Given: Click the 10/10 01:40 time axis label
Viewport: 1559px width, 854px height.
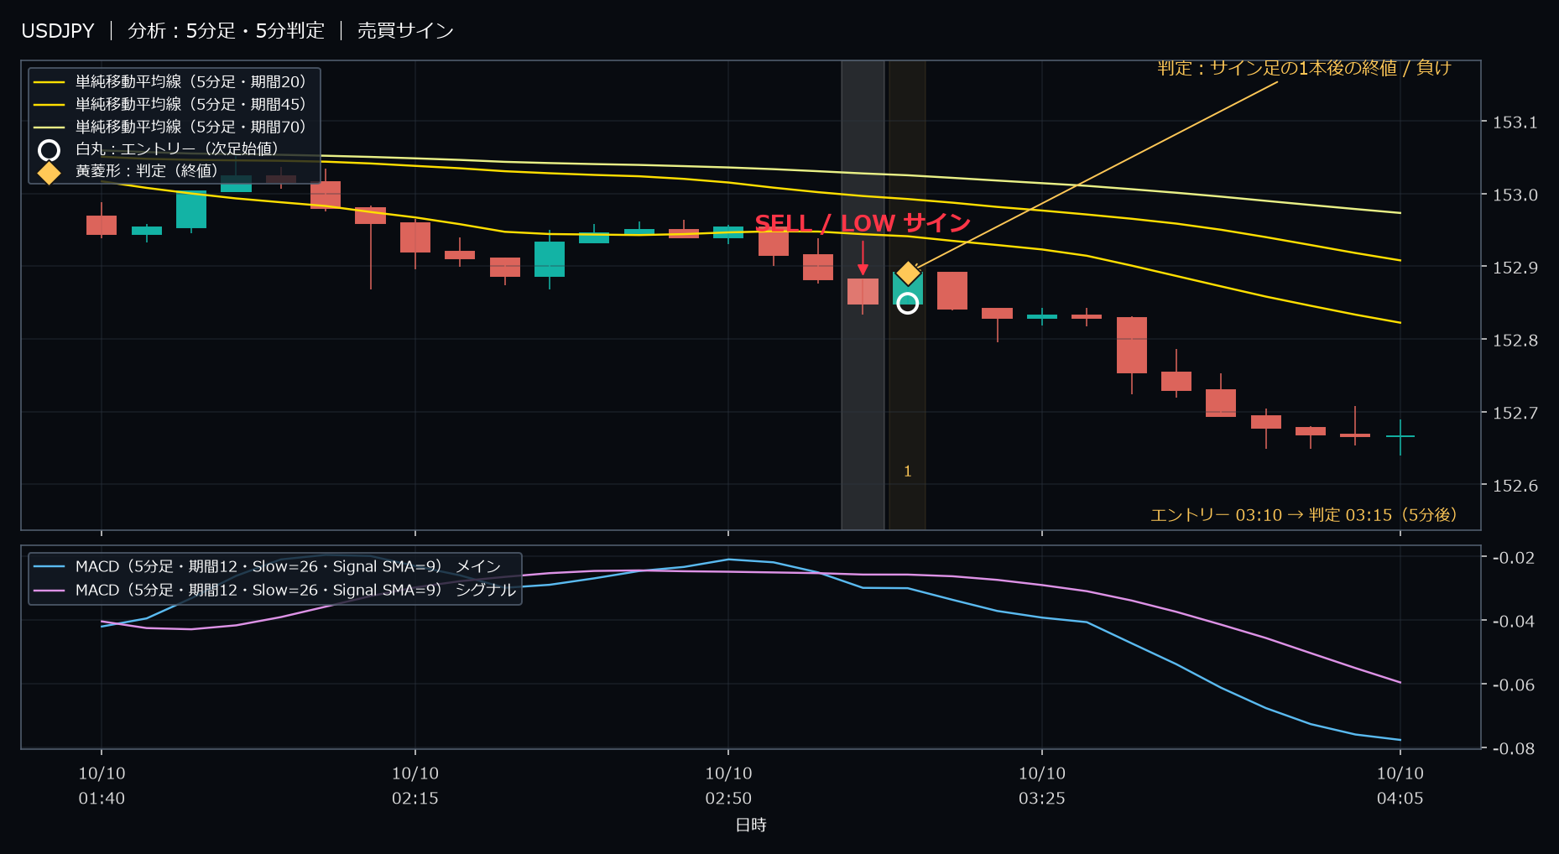Looking at the screenshot, I should click(102, 786).
